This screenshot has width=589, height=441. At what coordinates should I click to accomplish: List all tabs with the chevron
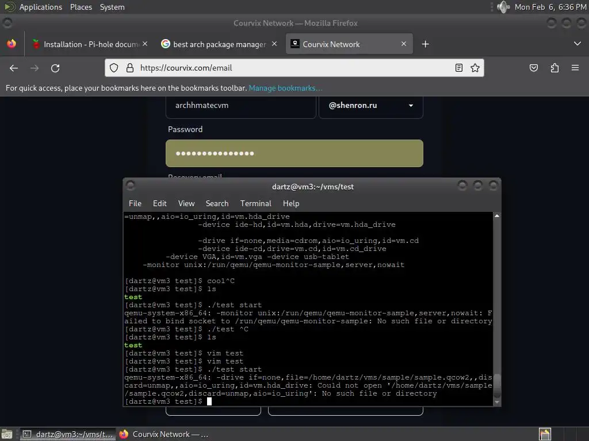pyautogui.click(x=577, y=44)
